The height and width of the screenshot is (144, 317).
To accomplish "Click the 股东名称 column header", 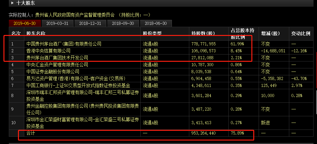I will point(36,33).
